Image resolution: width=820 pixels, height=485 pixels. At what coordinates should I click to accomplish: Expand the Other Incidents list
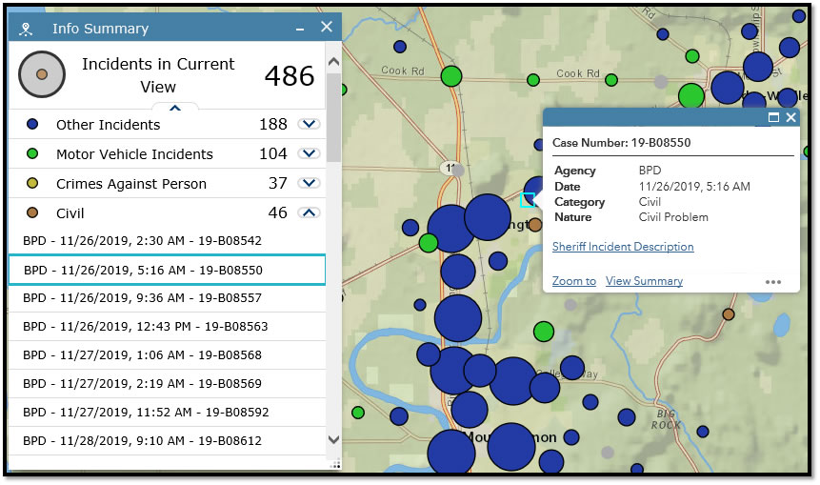click(x=310, y=124)
